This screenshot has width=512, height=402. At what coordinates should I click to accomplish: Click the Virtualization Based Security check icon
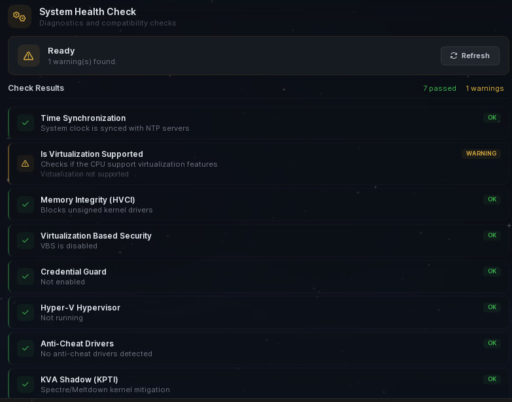click(26, 240)
